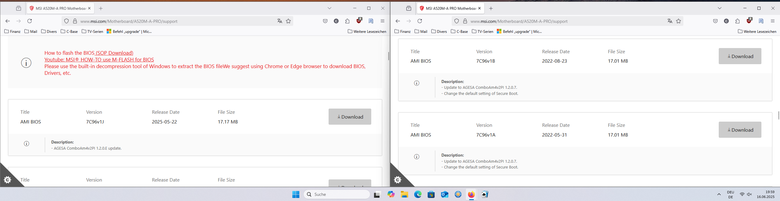Image resolution: width=780 pixels, height=201 pixels.
Task: Click left window page scrollbar thumb
Action: (388, 56)
